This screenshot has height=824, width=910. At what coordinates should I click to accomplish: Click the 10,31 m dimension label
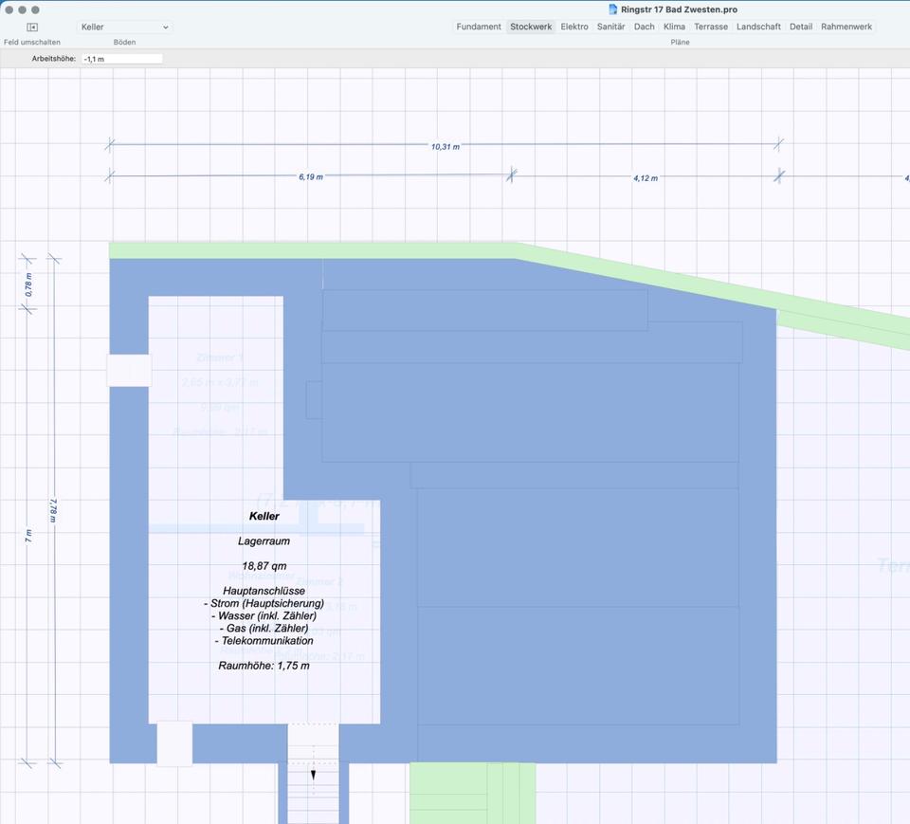click(445, 147)
